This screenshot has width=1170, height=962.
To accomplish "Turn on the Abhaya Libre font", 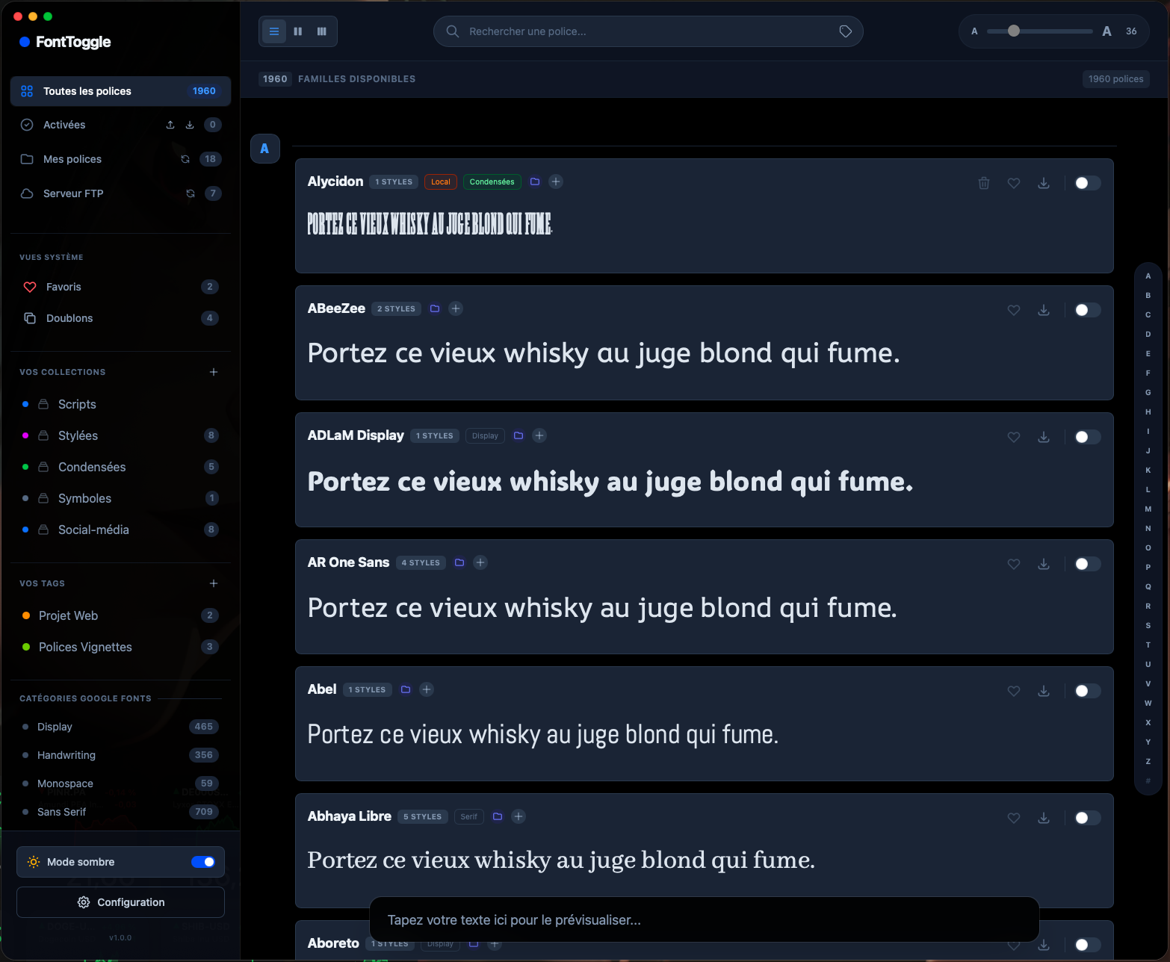I will (x=1087, y=818).
